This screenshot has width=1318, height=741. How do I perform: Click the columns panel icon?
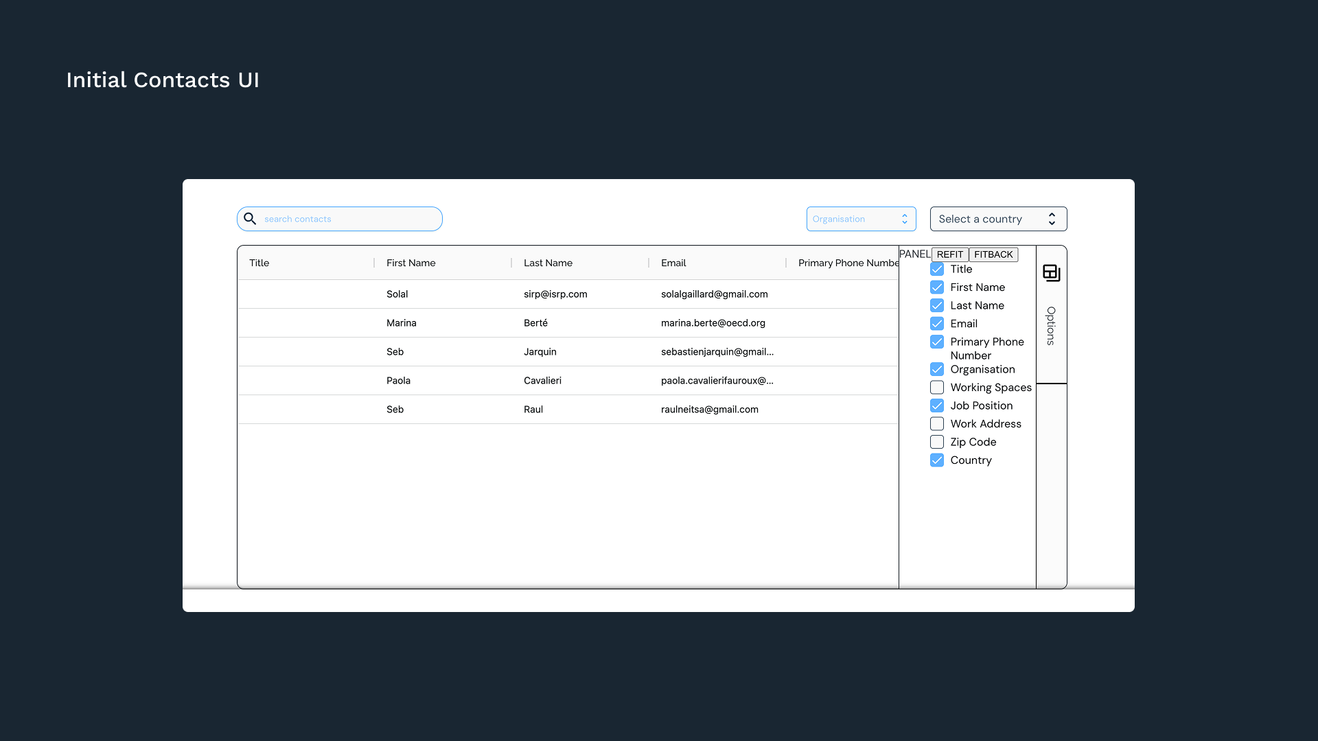(x=1051, y=272)
